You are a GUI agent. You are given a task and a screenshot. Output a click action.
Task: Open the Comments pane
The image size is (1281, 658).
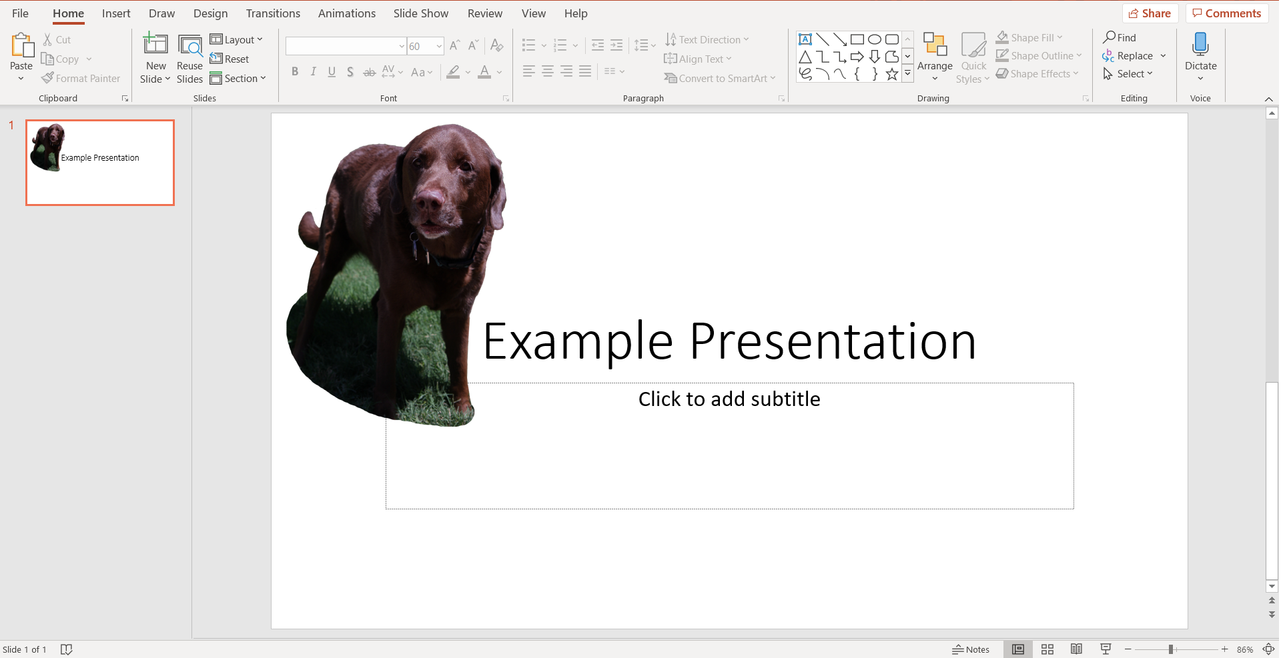[x=1226, y=13]
